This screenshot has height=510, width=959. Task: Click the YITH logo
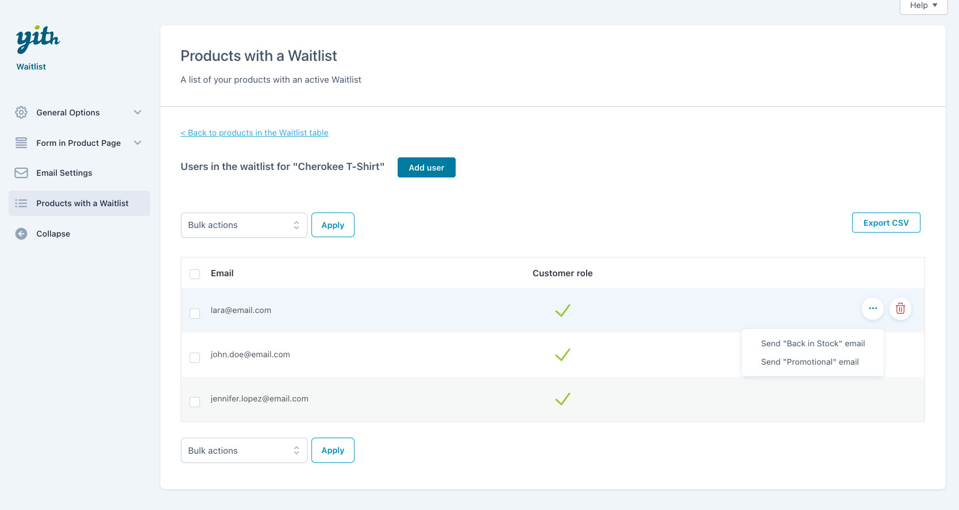click(38, 39)
